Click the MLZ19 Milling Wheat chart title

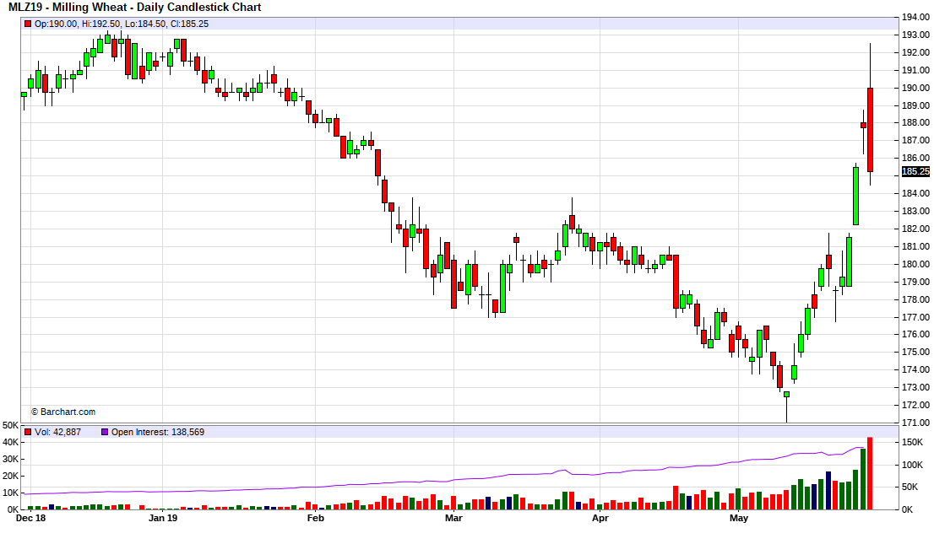pyautogui.click(x=134, y=8)
